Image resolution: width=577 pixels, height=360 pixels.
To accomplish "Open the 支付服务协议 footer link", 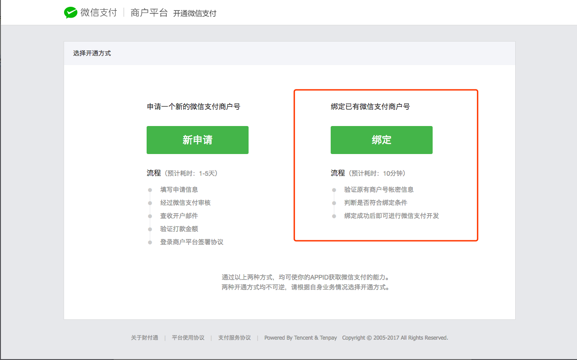I will (x=235, y=338).
